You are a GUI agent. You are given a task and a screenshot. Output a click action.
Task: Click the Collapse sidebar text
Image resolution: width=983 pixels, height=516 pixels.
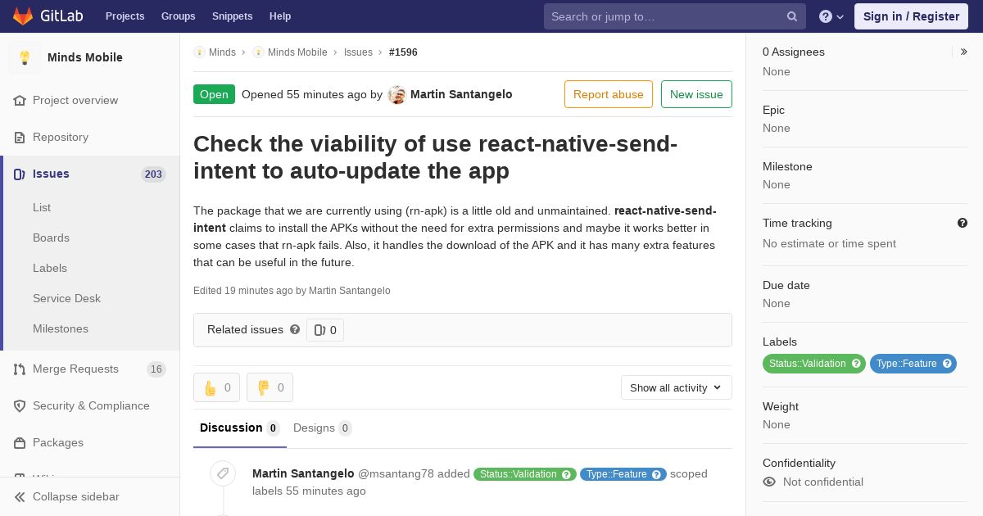[76, 496]
